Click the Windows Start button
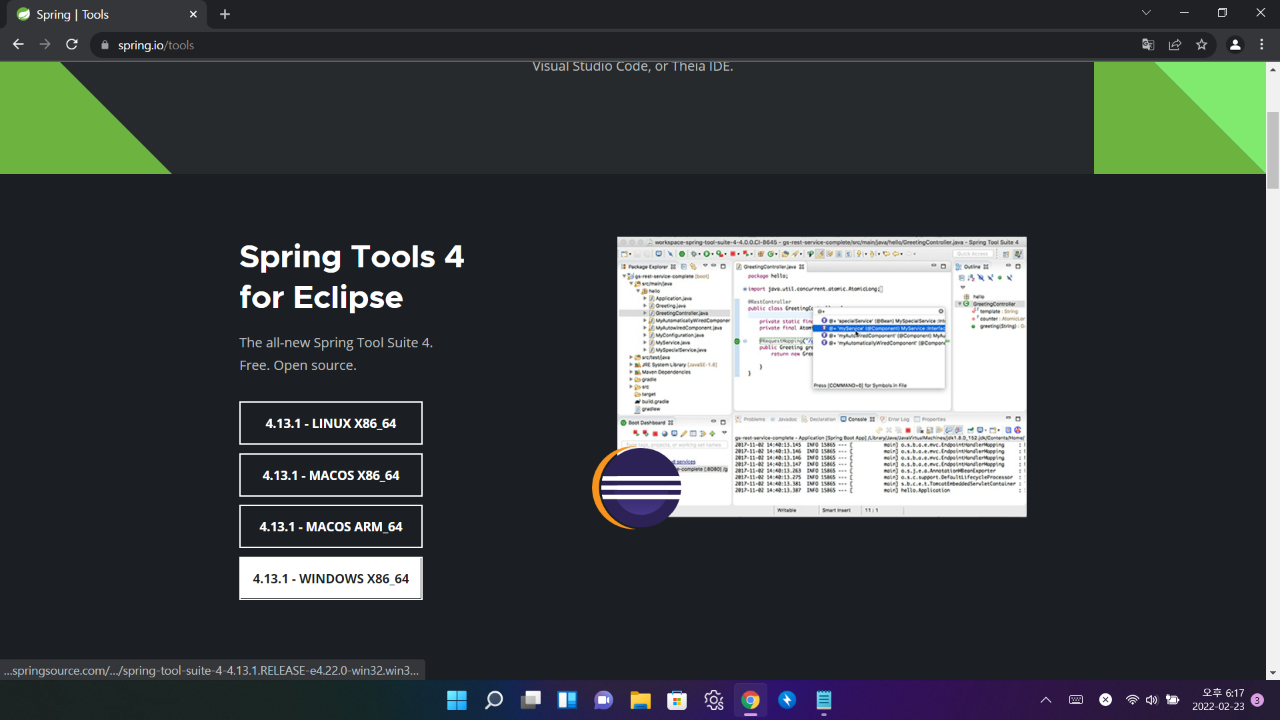 [456, 700]
